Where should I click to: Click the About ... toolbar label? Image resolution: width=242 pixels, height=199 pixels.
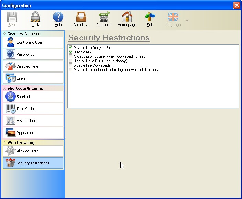(x=81, y=25)
